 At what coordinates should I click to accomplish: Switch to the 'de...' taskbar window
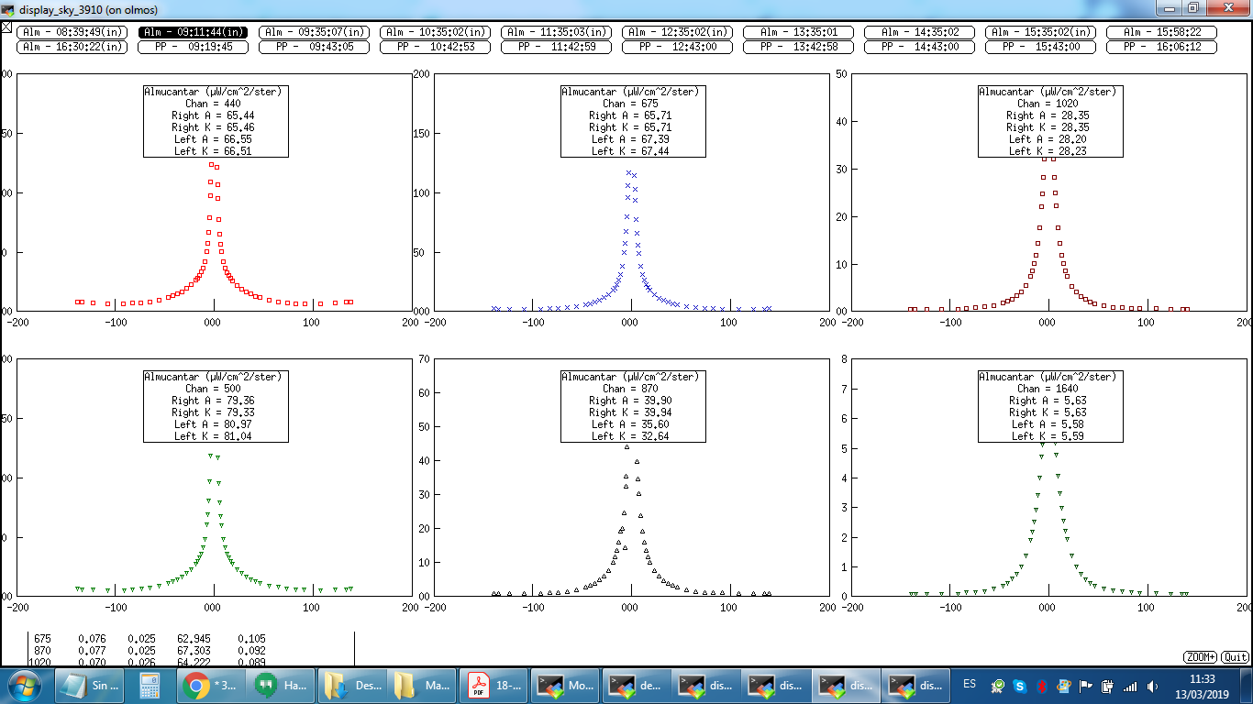pos(635,685)
